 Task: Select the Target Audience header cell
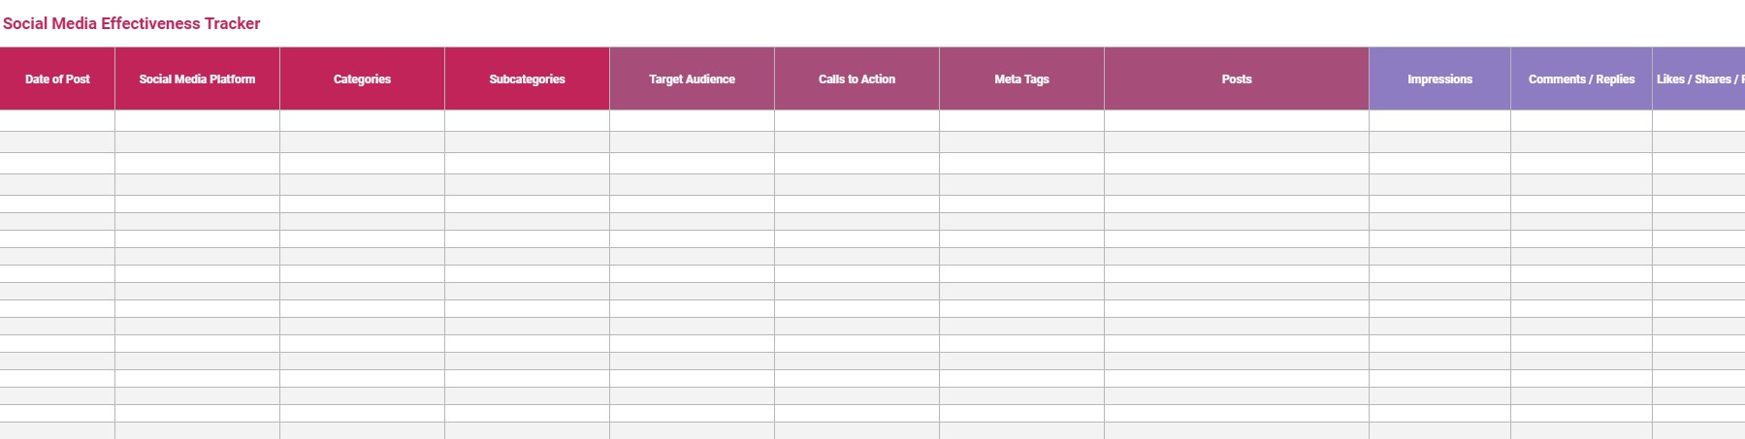(x=692, y=78)
